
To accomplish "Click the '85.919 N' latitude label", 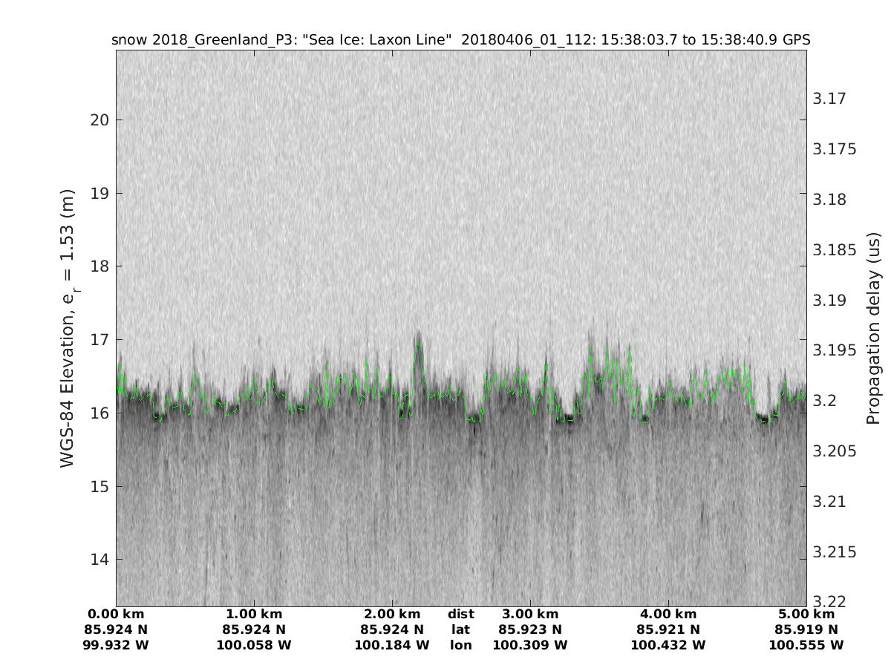I will 806,630.
